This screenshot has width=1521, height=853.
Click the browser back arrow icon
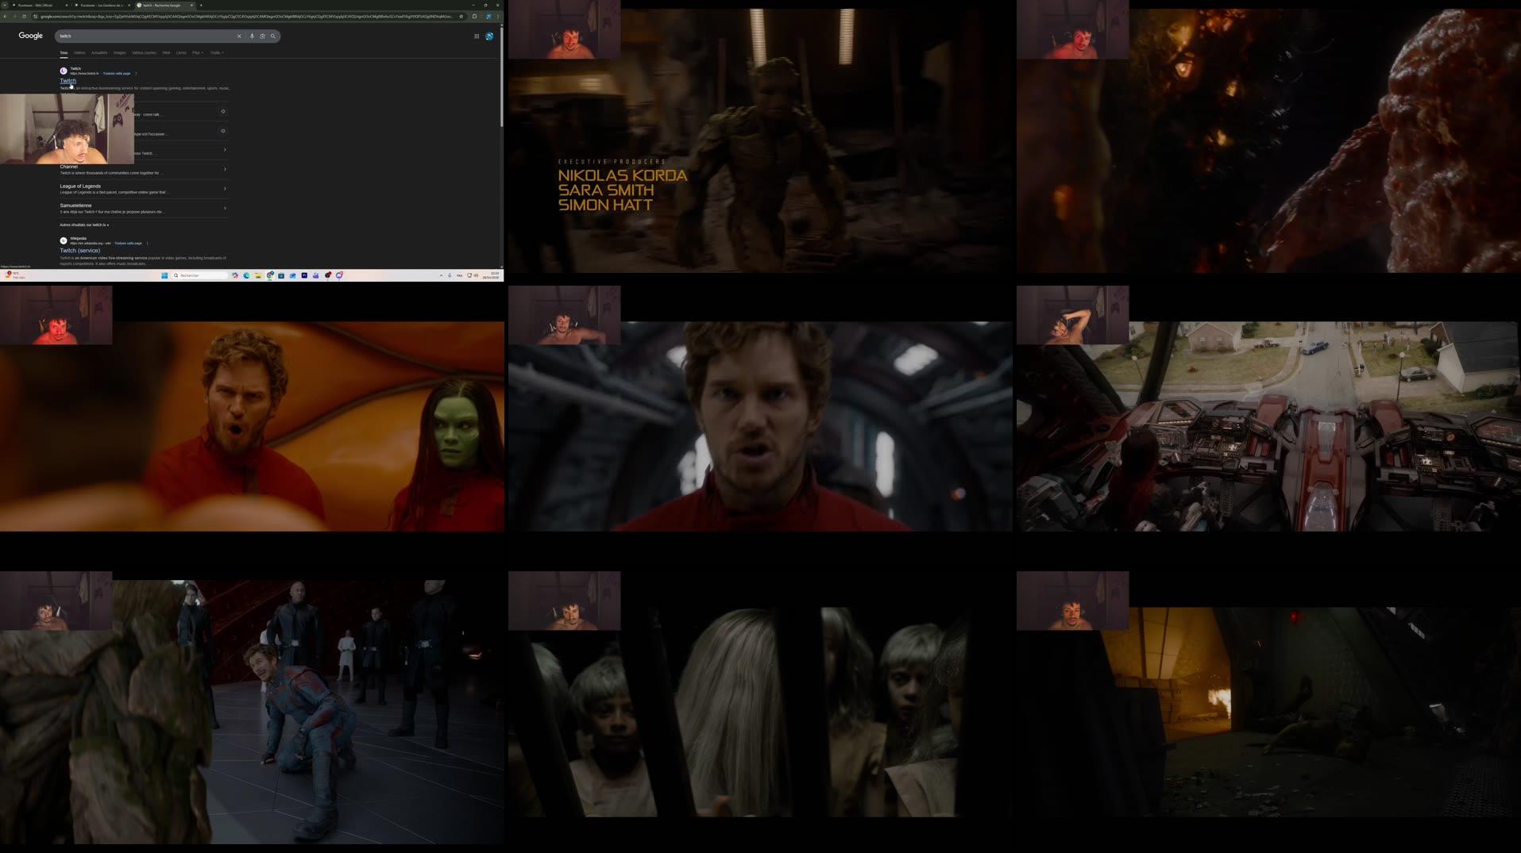[x=6, y=16]
